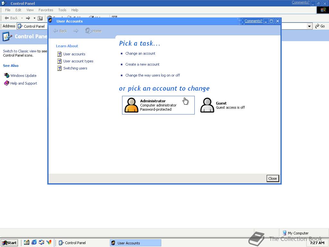The height and width of the screenshot is (247, 329).
Task: Click the question-mark icon beside User account types
Action: [x=59, y=61]
